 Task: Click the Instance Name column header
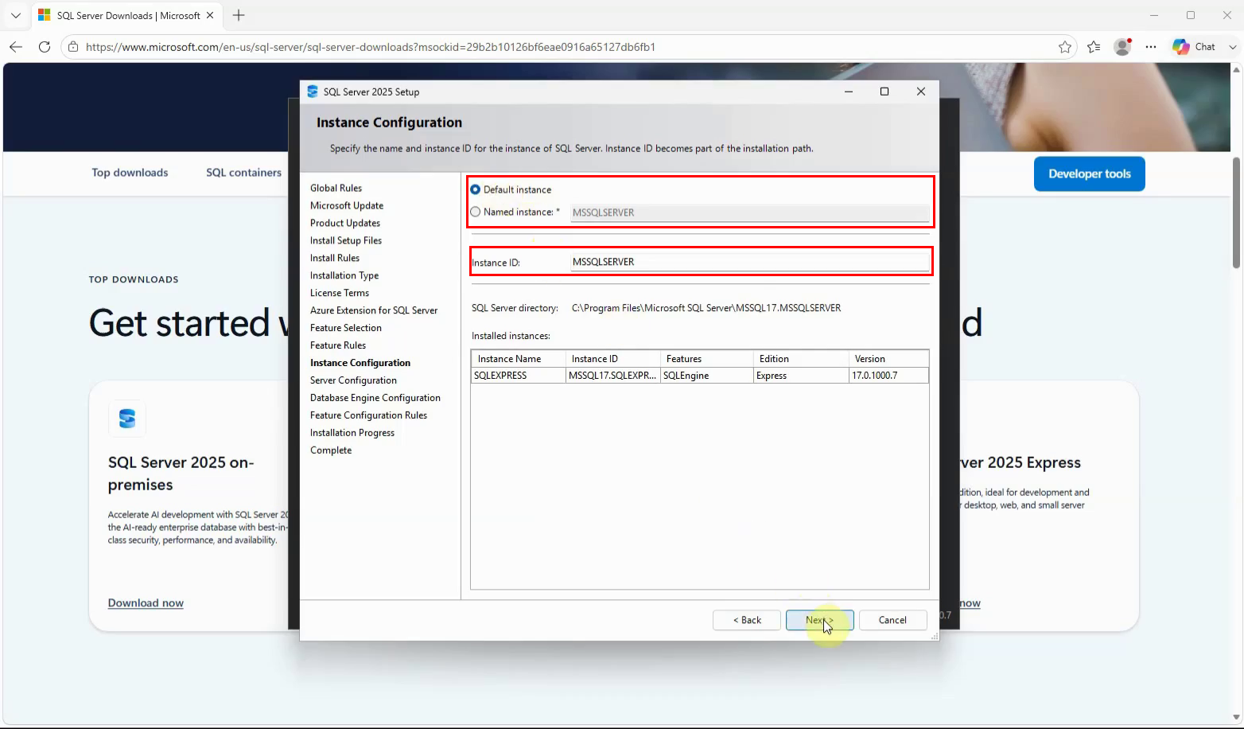(519, 359)
